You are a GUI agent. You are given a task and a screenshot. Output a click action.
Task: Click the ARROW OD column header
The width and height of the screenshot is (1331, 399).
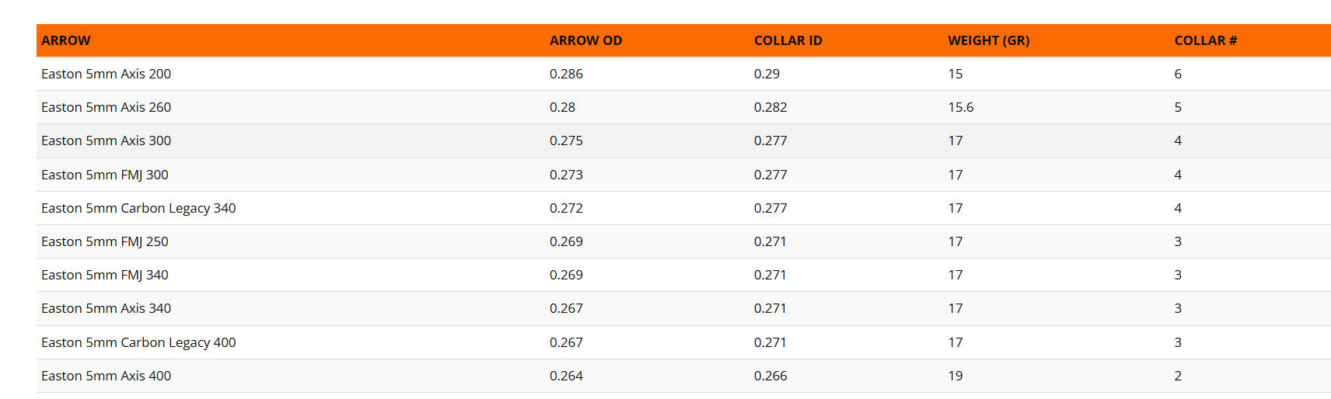[x=585, y=40]
